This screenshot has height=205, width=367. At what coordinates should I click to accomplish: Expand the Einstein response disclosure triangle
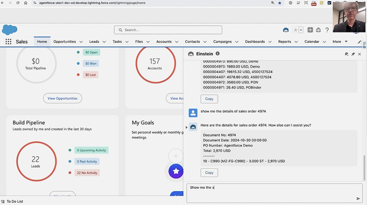(187, 128)
